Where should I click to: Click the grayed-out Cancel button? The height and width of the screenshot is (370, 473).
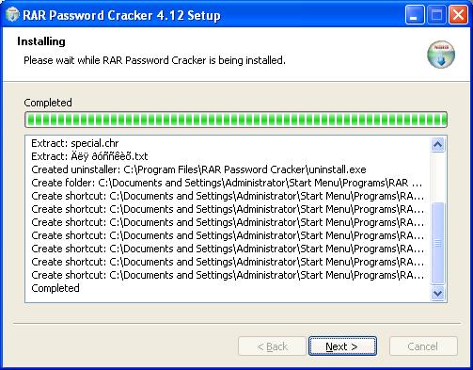point(423,346)
